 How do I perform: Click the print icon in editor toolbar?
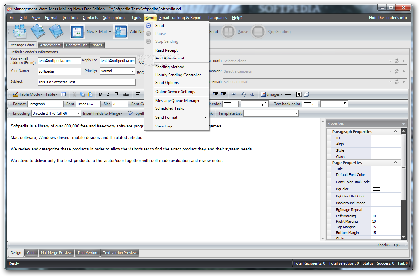306,94
